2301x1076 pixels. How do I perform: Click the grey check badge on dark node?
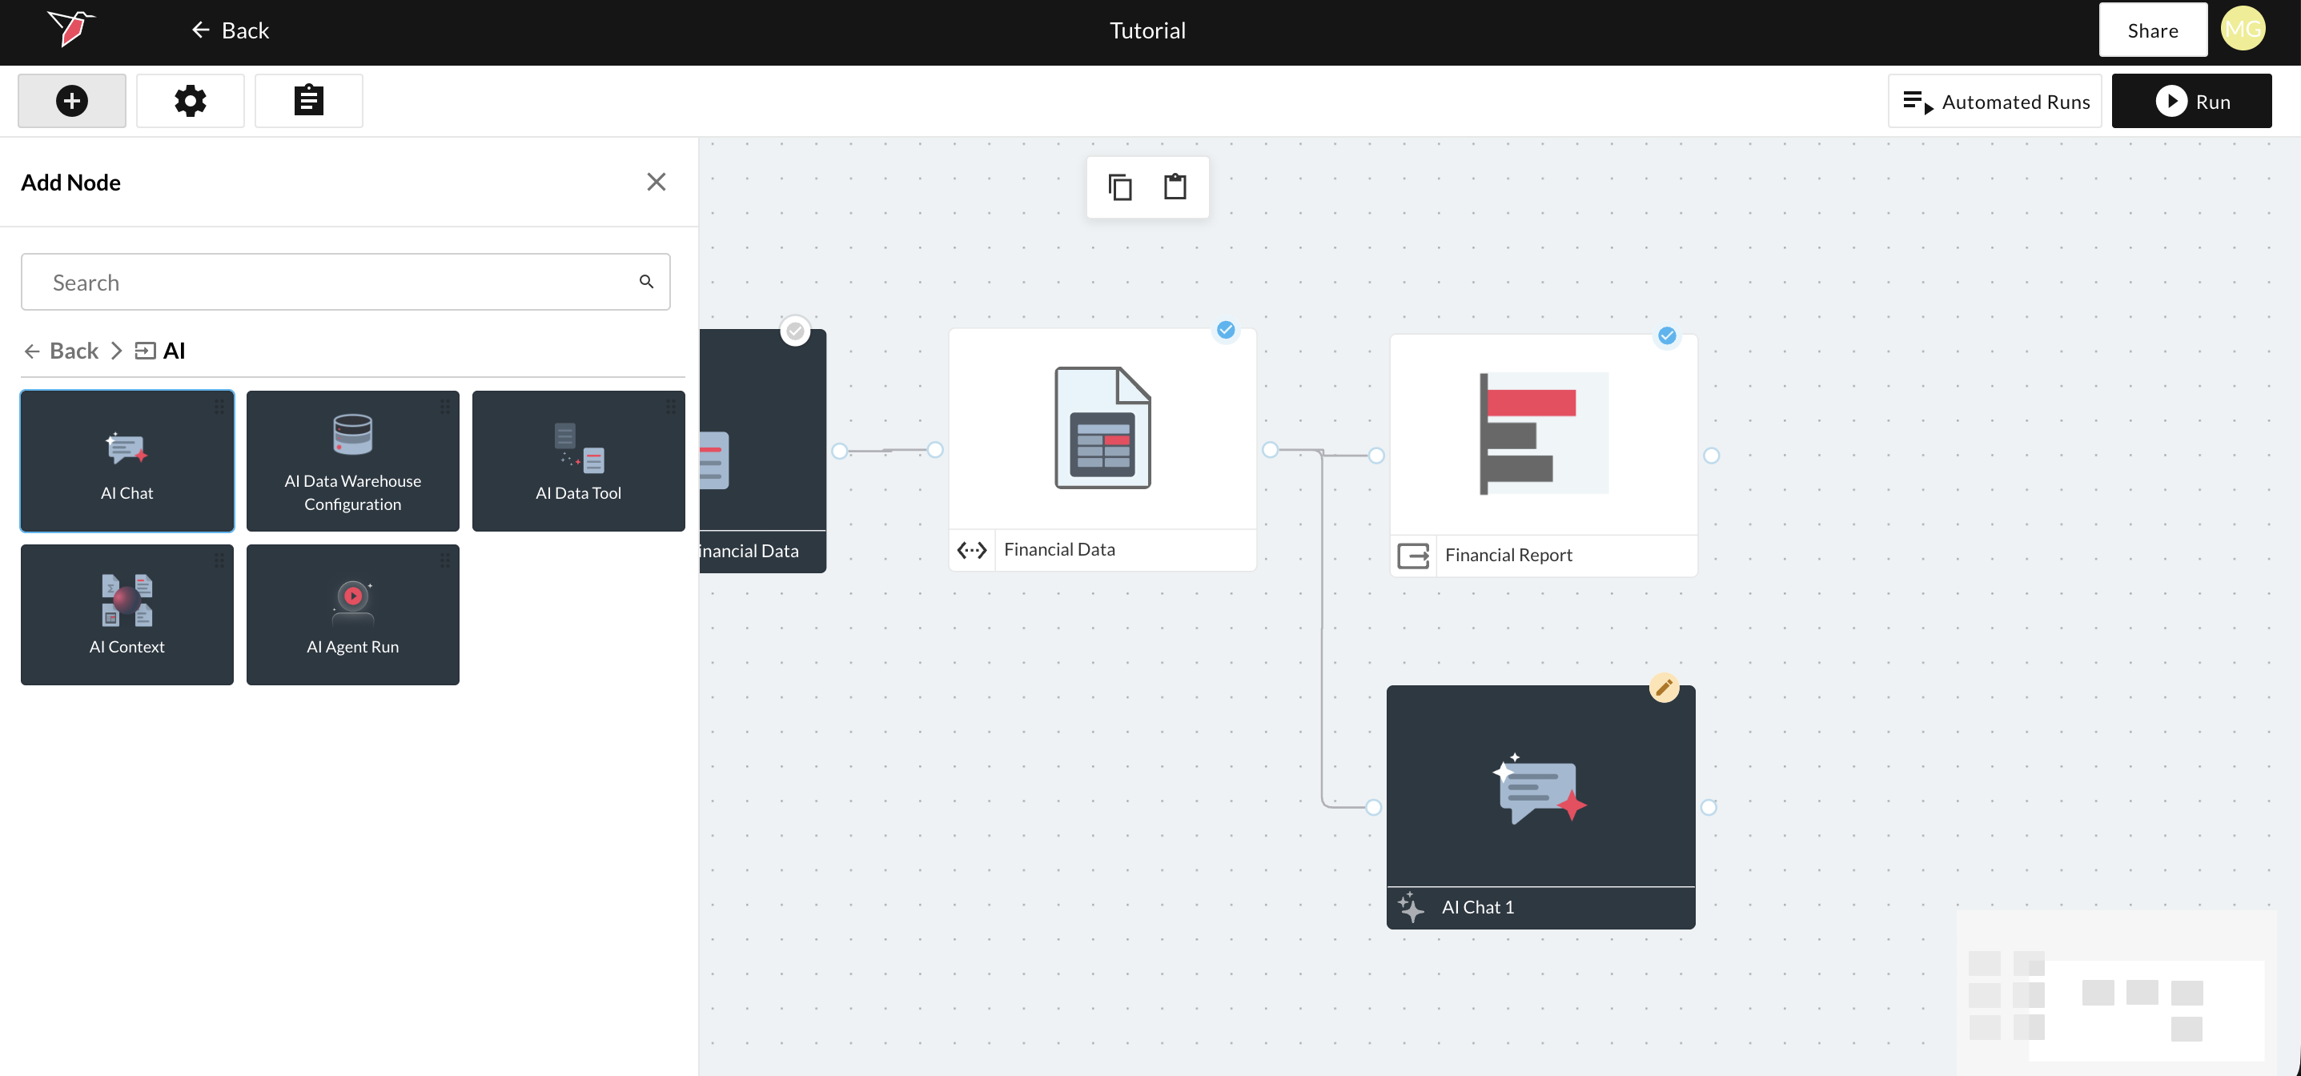(795, 331)
